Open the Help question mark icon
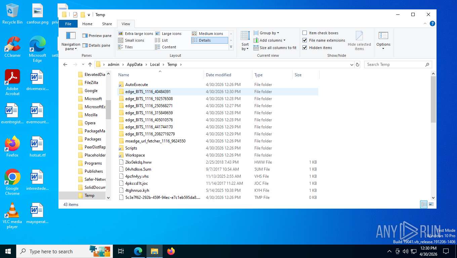The image size is (457, 258). coord(432,24)
